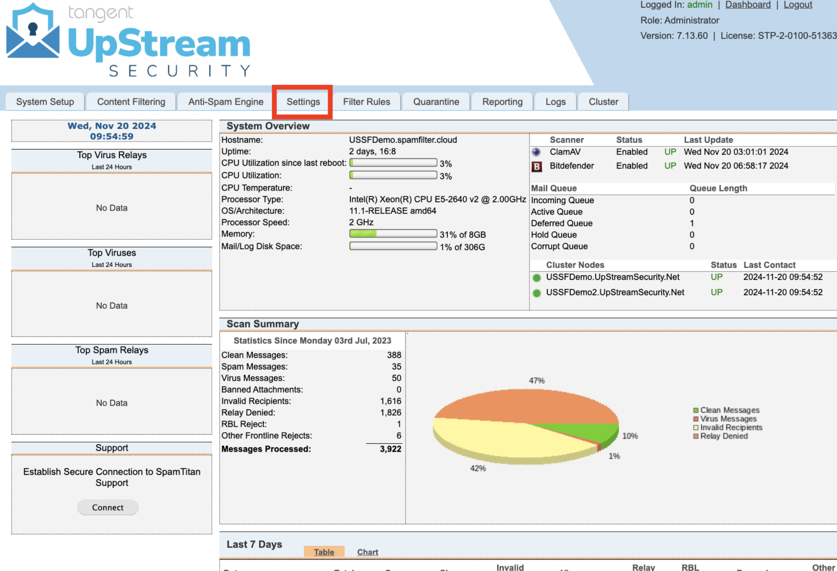Click the Bitdefender red B icon
This screenshot has height=571, width=837.
[537, 166]
